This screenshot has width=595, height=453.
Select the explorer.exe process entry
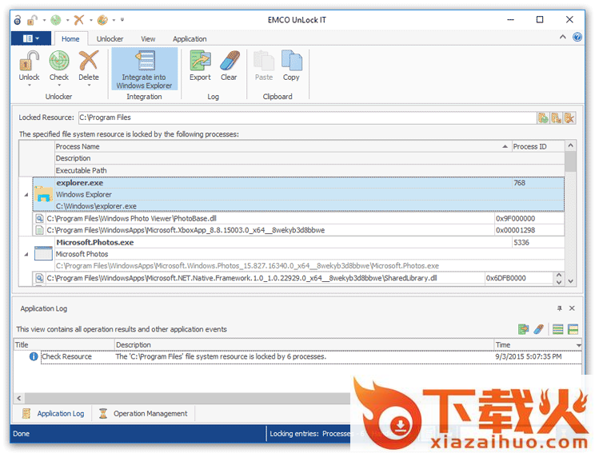point(298,194)
